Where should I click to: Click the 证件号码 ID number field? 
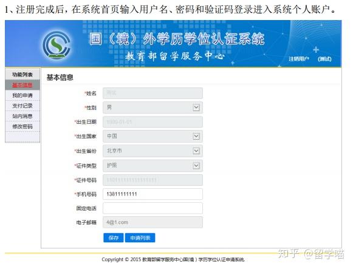click(153, 180)
